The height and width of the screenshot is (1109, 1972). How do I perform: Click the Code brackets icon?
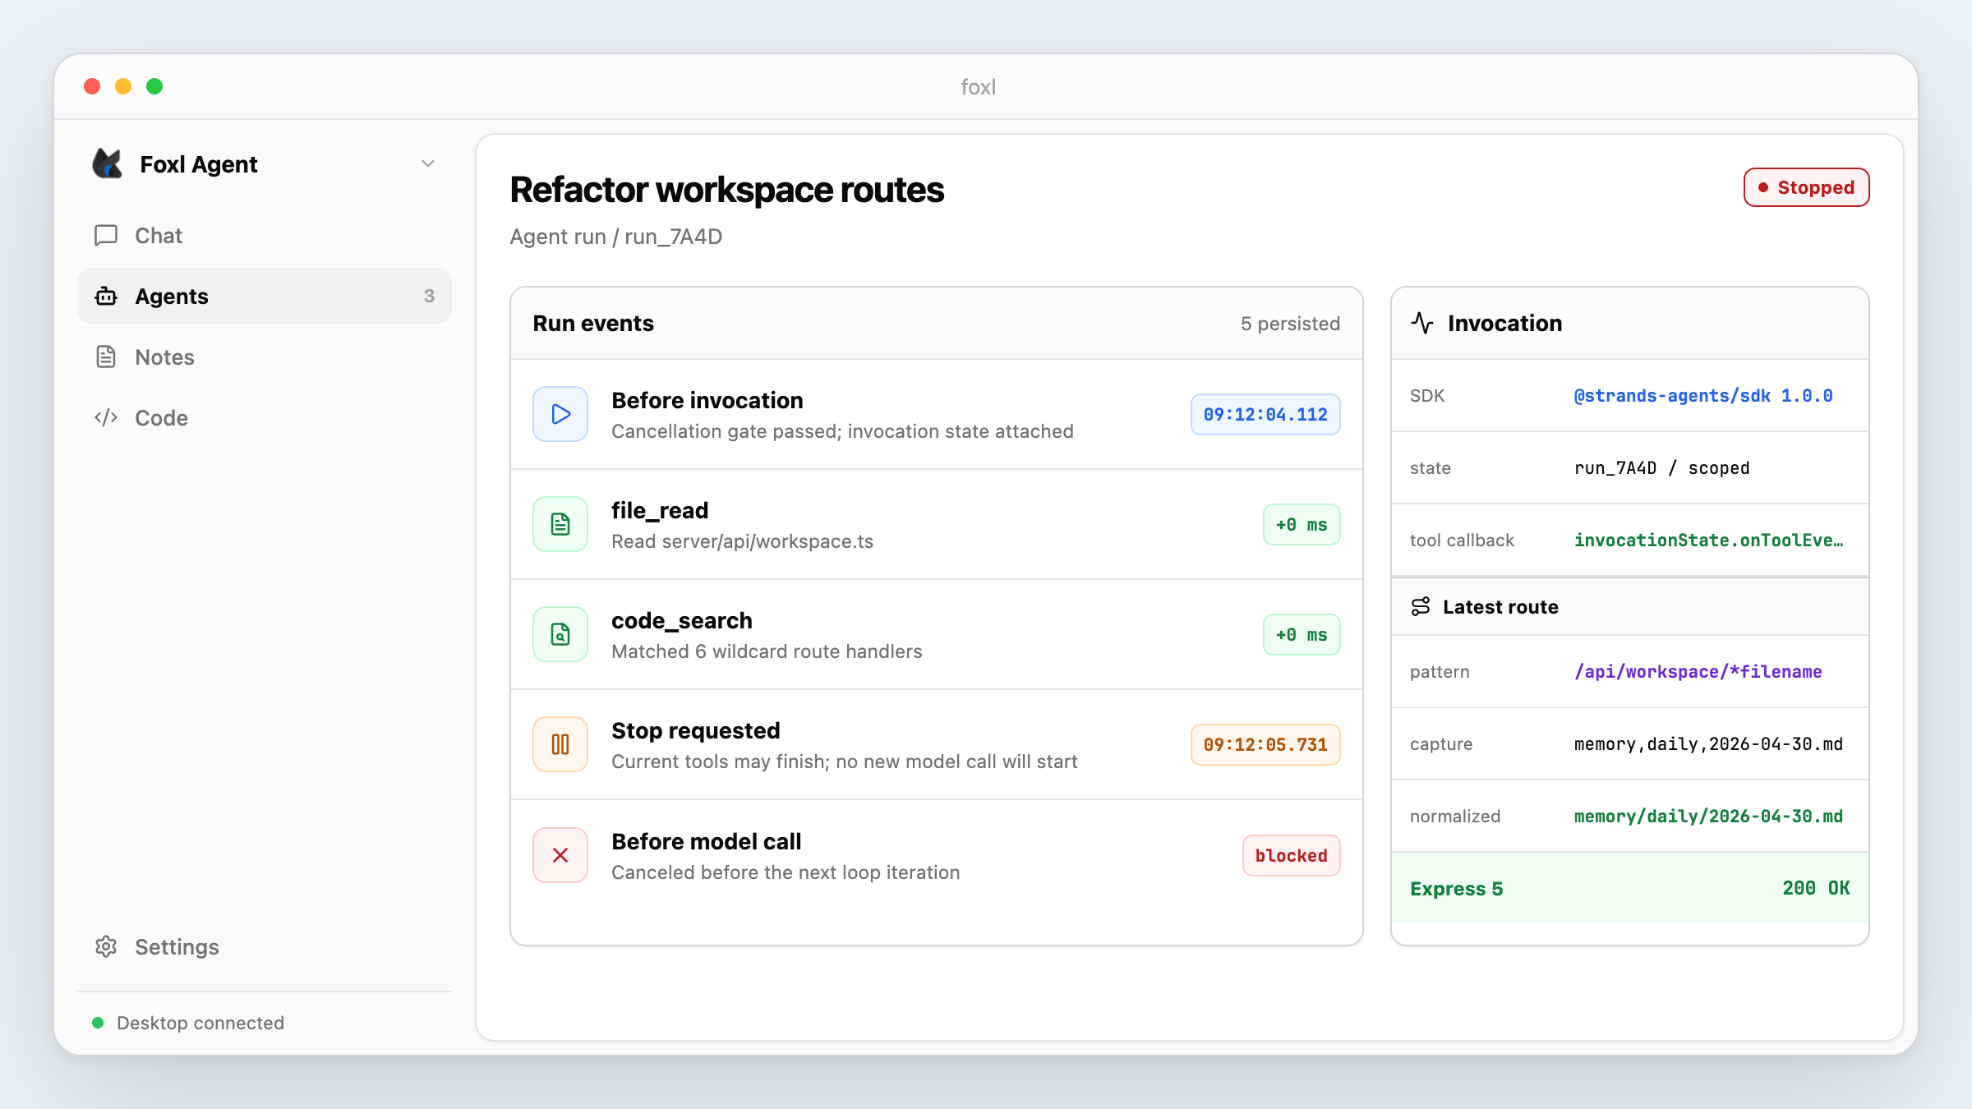click(106, 417)
